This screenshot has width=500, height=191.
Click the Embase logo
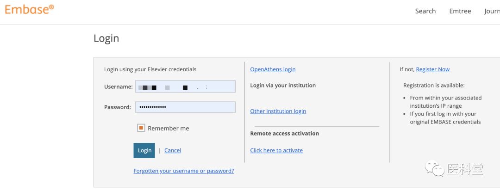[x=29, y=9]
